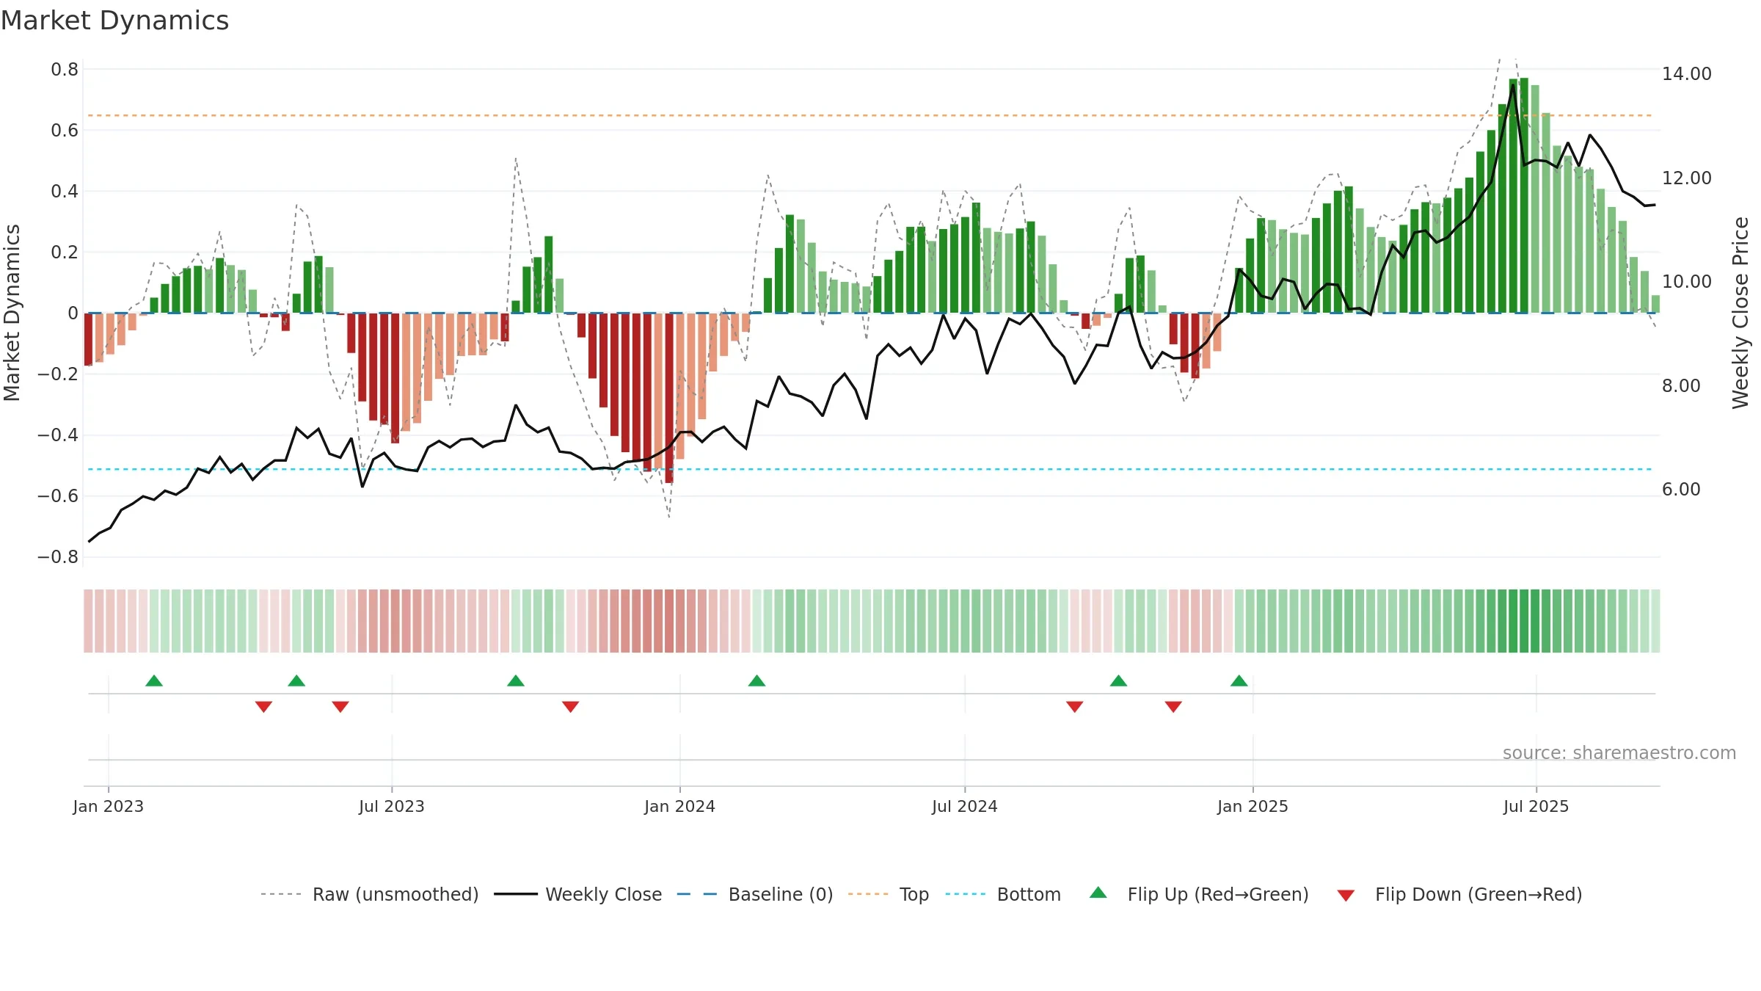
Task: Toggle the Baseline (0) legend entry
Action: 754,894
